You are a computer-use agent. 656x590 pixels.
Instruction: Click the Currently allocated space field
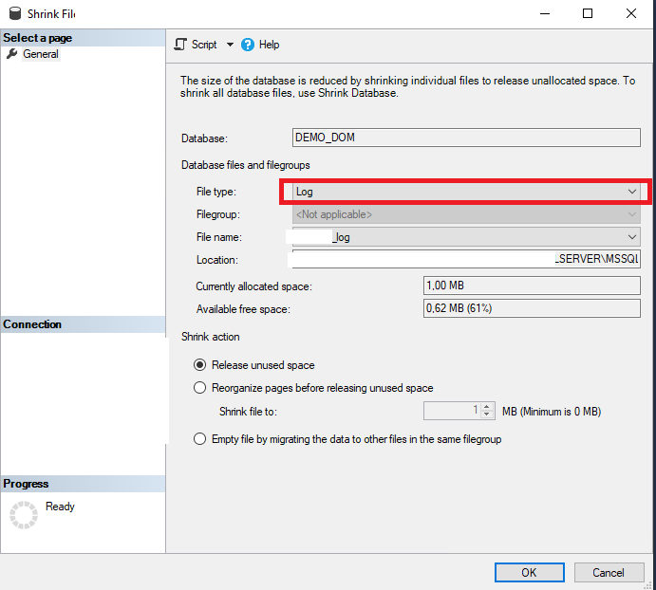pos(531,286)
